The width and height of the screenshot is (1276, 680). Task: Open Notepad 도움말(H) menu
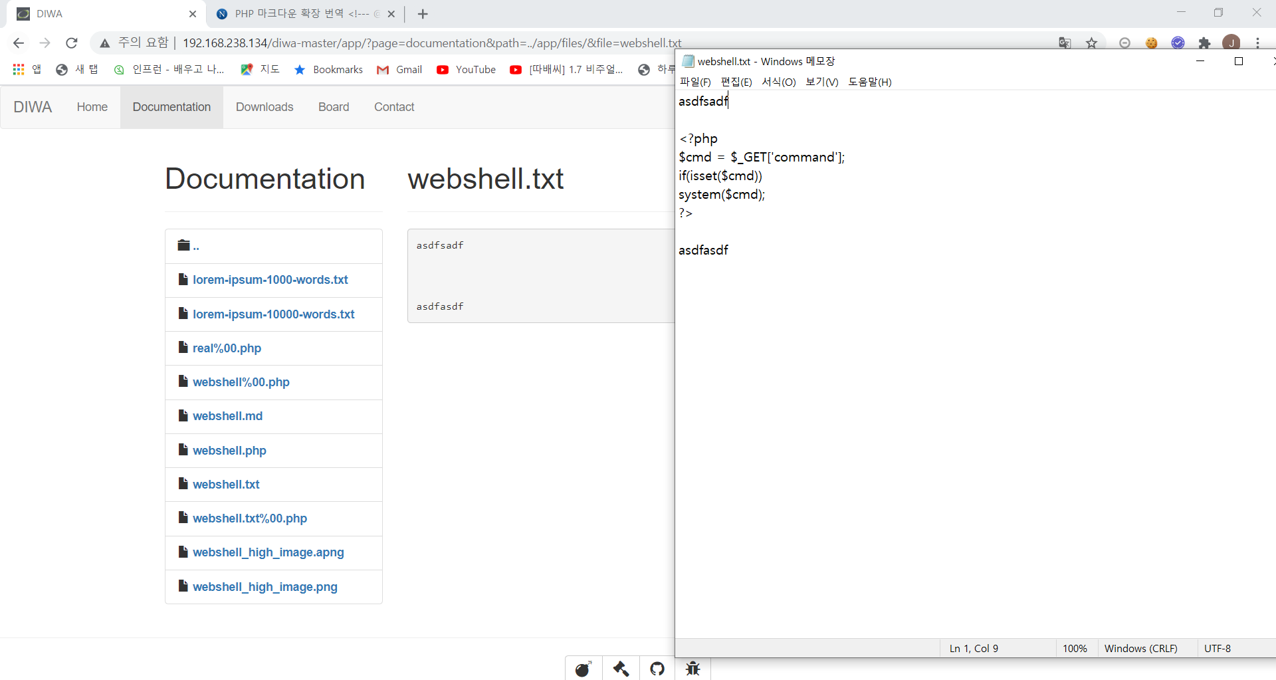[870, 82]
